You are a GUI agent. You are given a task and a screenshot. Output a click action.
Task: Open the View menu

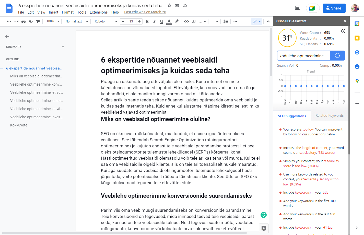[41, 12]
